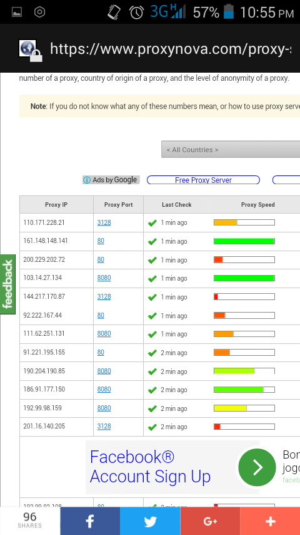This screenshot has width=300, height=535.
Task: Click port 8080 for 103.14.27.134
Action: pyautogui.click(x=104, y=278)
